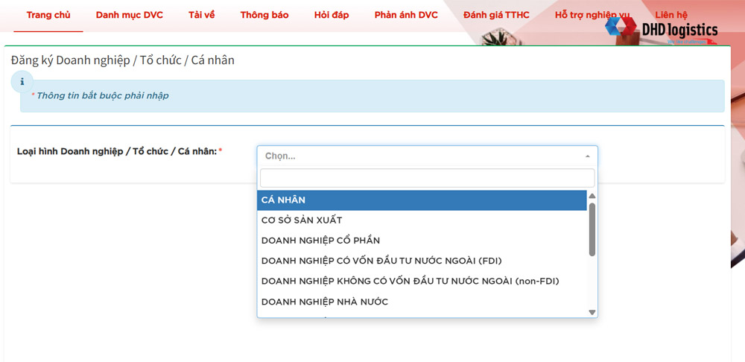This screenshot has height=362, width=745.
Task: Click the blue info icon
Action: coord(22,82)
